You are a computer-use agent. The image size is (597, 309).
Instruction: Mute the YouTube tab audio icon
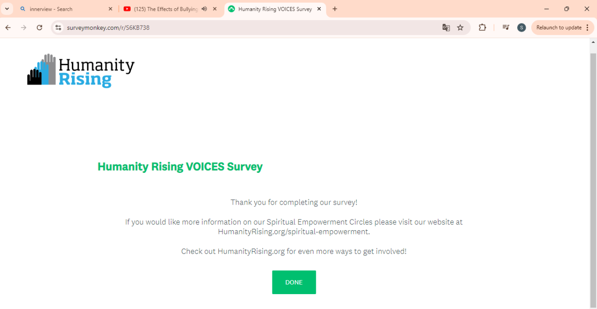click(x=204, y=9)
